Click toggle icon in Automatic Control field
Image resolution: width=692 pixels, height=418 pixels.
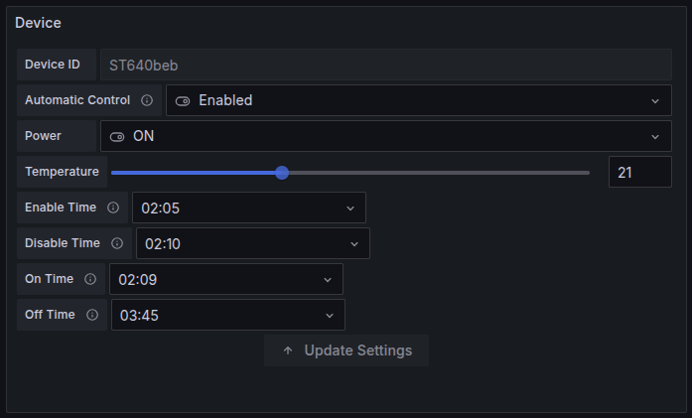point(183,100)
